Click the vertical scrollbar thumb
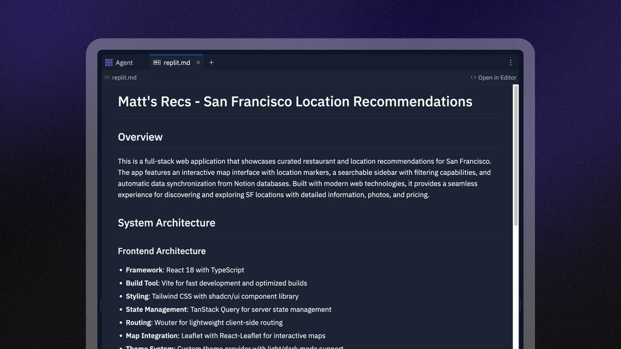 pos(515,155)
